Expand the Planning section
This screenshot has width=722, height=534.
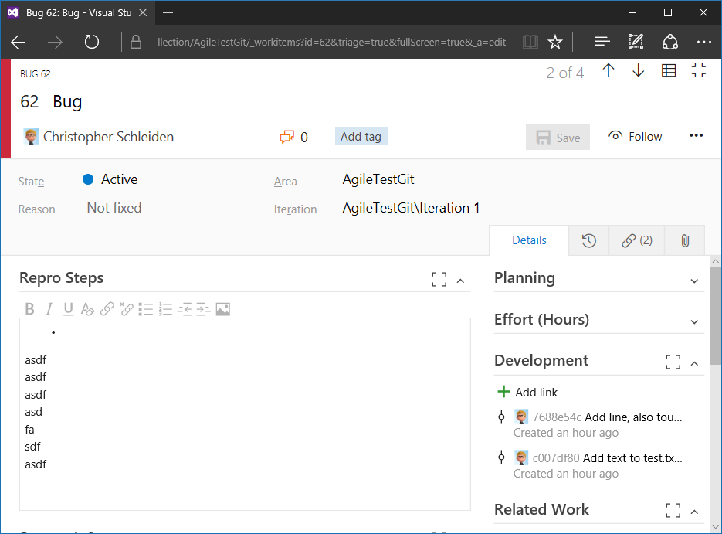coord(694,281)
